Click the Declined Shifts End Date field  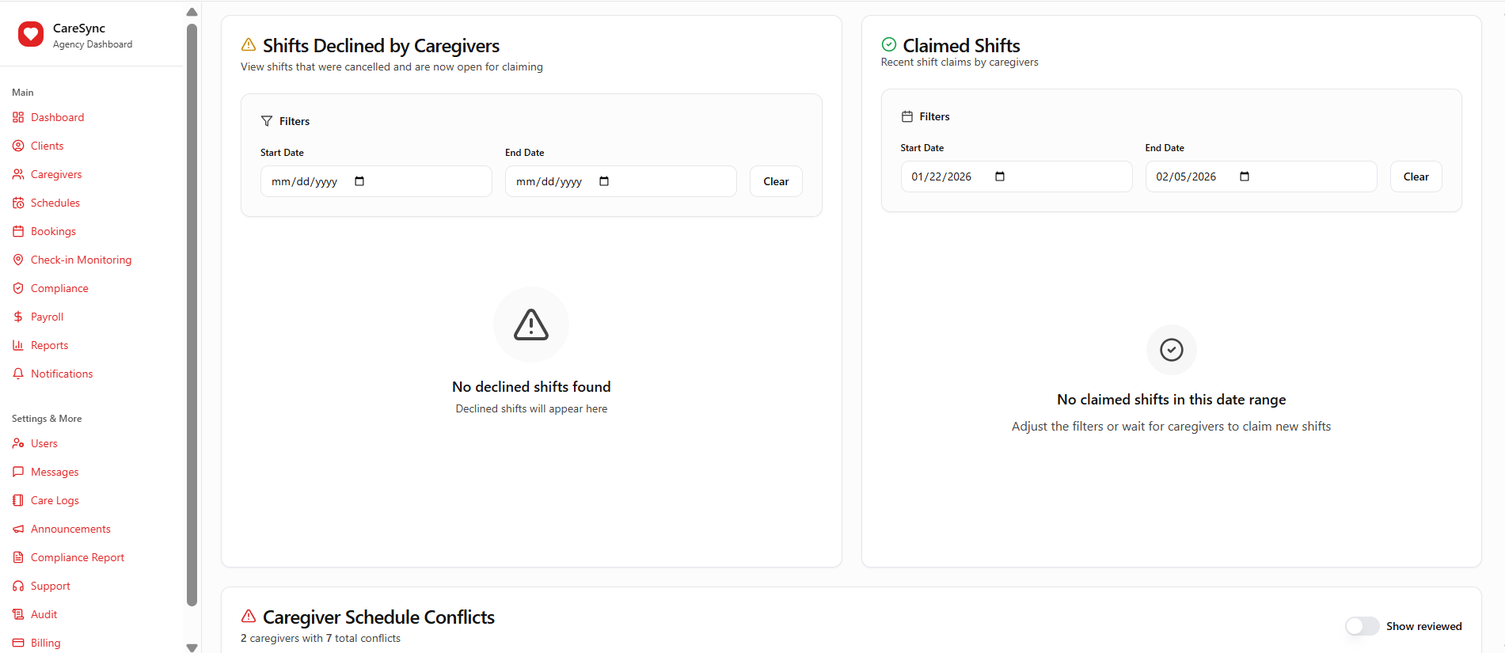click(x=621, y=181)
